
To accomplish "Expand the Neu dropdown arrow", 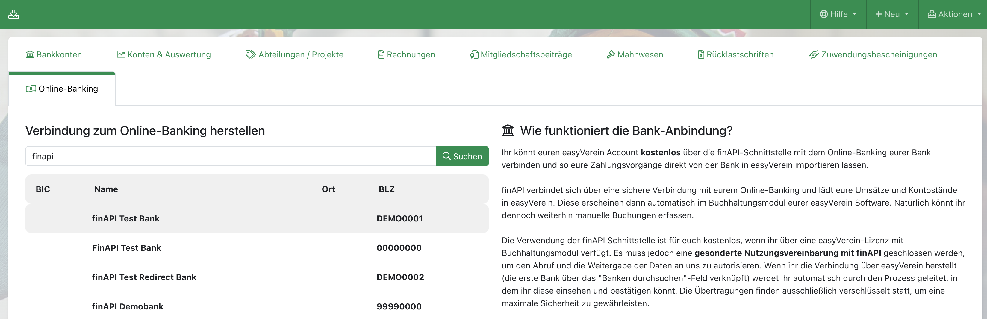I will click(906, 14).
